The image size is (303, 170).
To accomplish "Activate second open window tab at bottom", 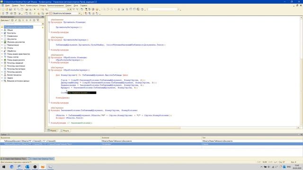I will [41, 159].
